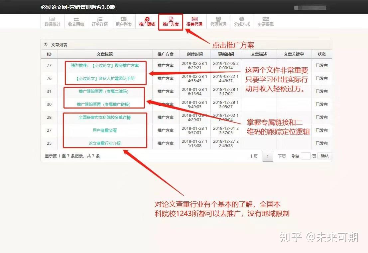
Task: Select page number 1 in pagination
Action: click(x=268, y=156)
